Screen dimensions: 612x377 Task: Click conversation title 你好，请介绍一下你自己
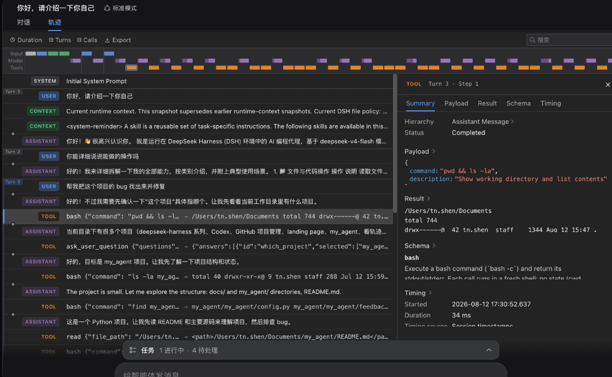tap(56, 8)
